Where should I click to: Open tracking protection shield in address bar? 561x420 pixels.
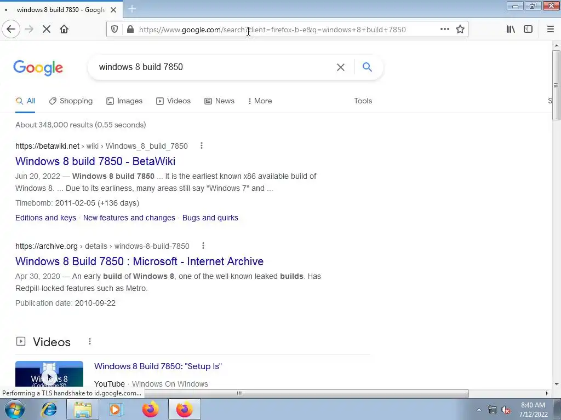click(115, 30)
